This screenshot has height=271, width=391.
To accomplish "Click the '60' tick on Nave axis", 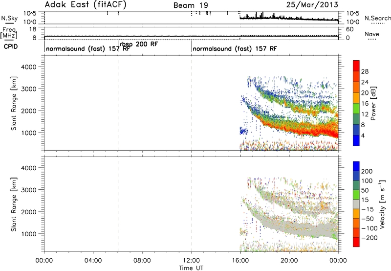I will 350,29.
